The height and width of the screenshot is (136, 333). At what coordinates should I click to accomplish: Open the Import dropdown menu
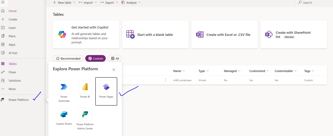pos(88,3)
